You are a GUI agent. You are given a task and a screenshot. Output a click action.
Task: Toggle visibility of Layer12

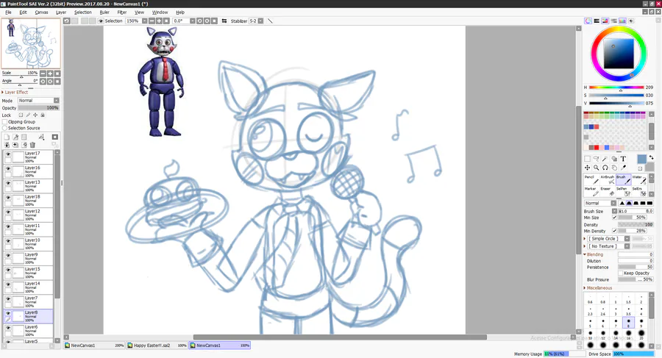pyautogui.click(x=8, y=212)
